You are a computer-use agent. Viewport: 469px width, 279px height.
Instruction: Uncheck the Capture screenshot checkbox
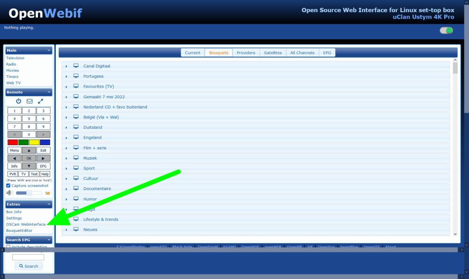coord(8,185)
